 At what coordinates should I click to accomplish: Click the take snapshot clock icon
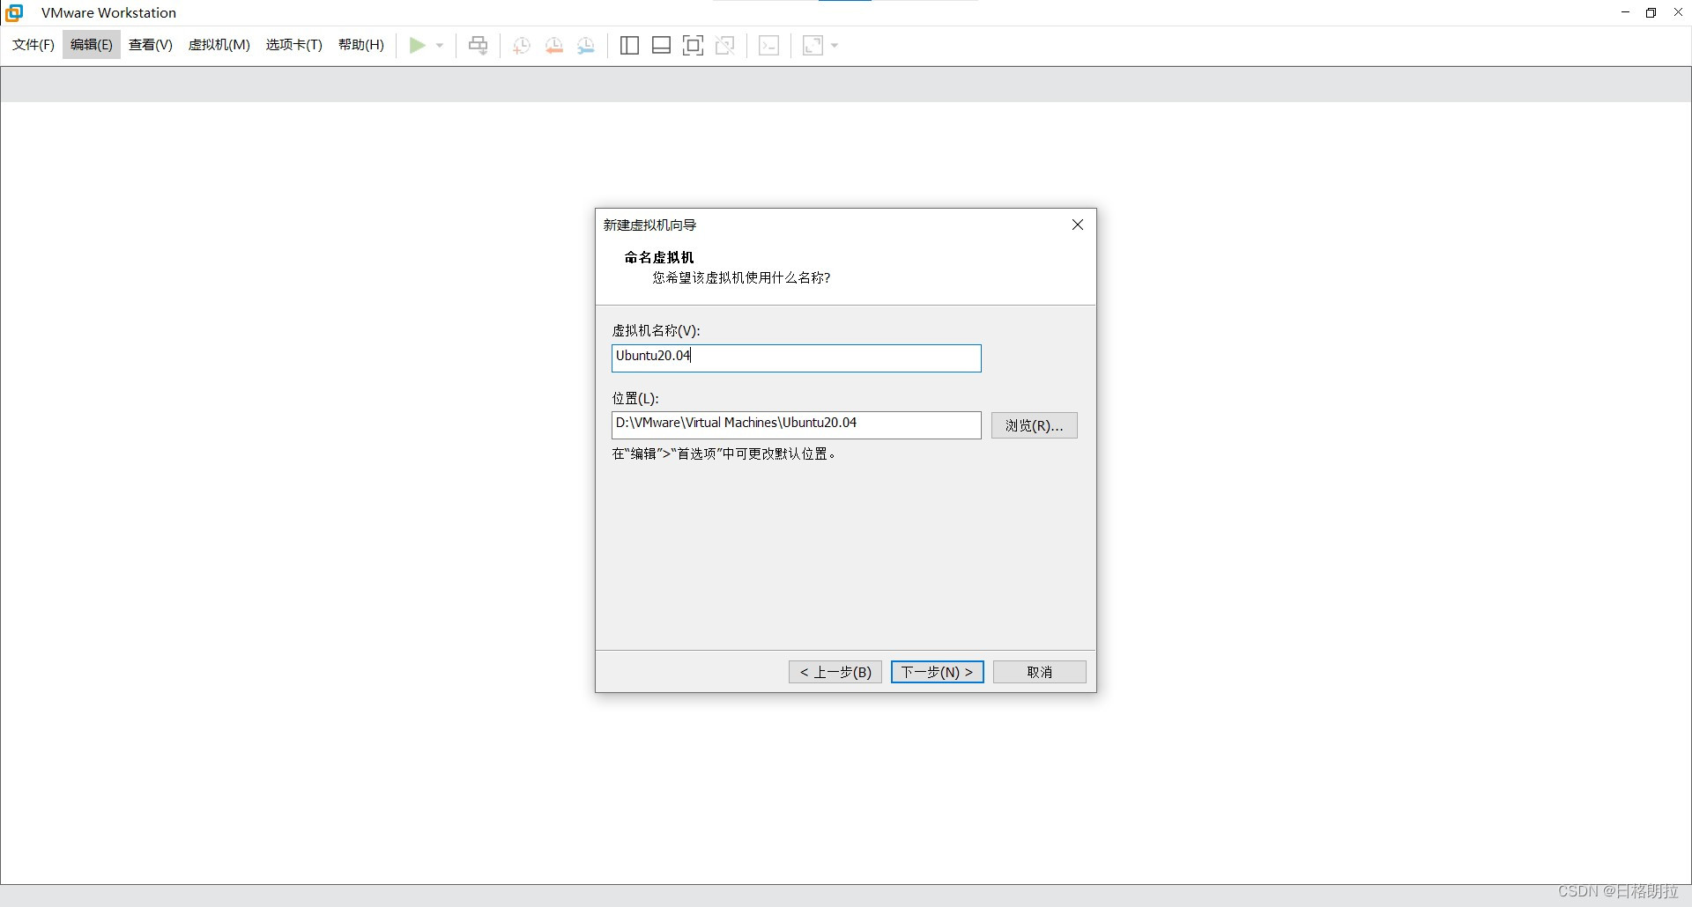[x=522, y=45]
